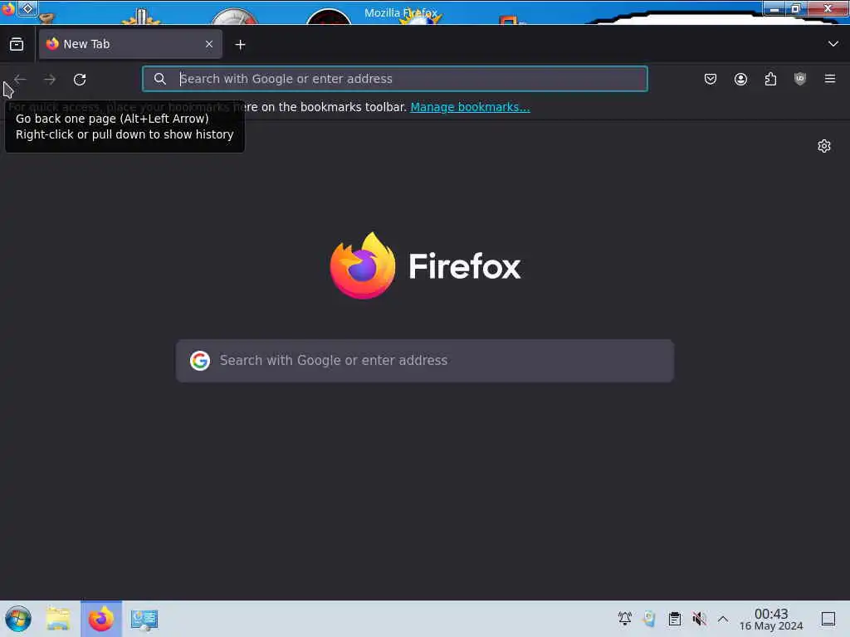
Task: Open system settings icon on taskbar
Action: (144, 619)
